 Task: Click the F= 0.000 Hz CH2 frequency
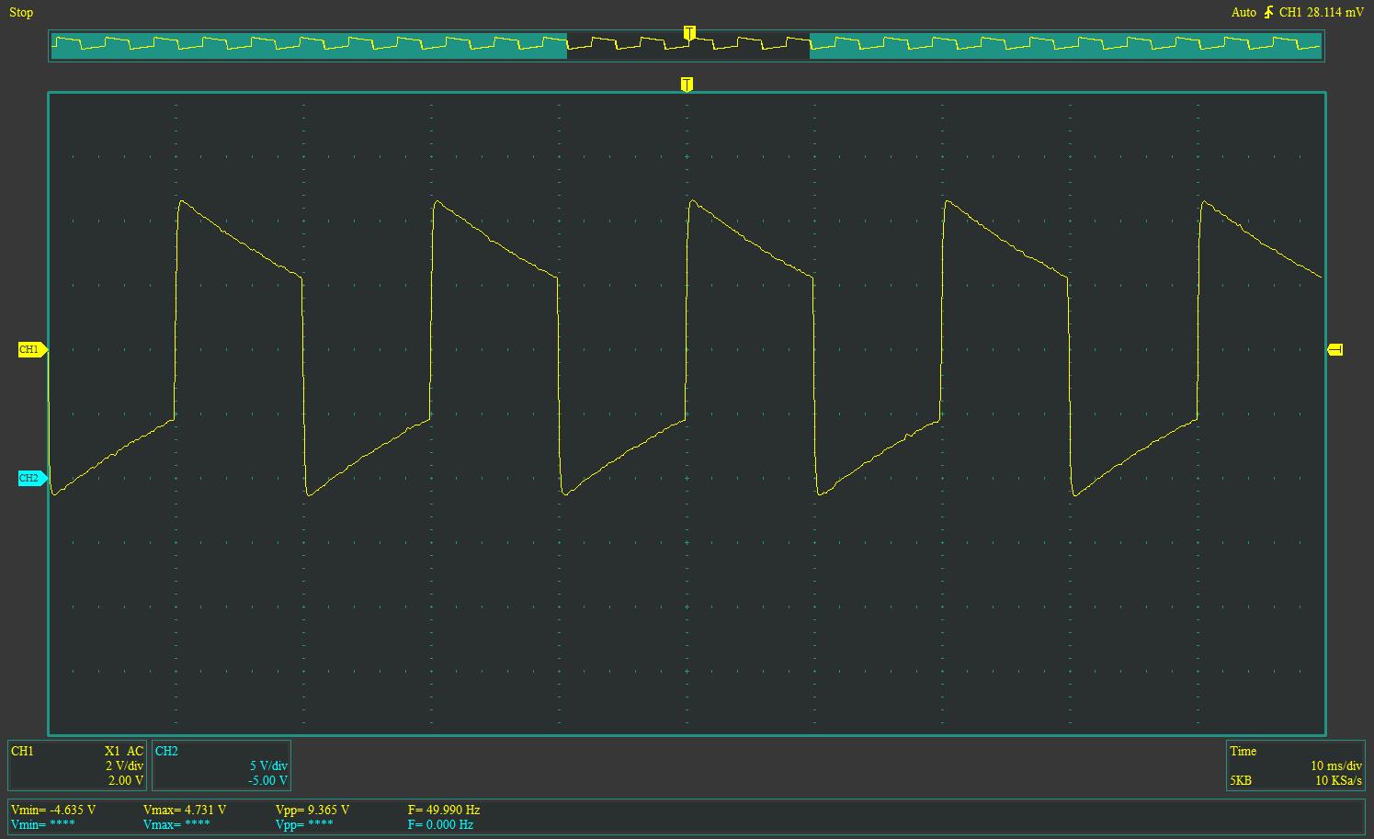pos(440,824)
